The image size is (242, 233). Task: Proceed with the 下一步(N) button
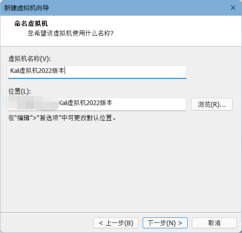point(165,223)
